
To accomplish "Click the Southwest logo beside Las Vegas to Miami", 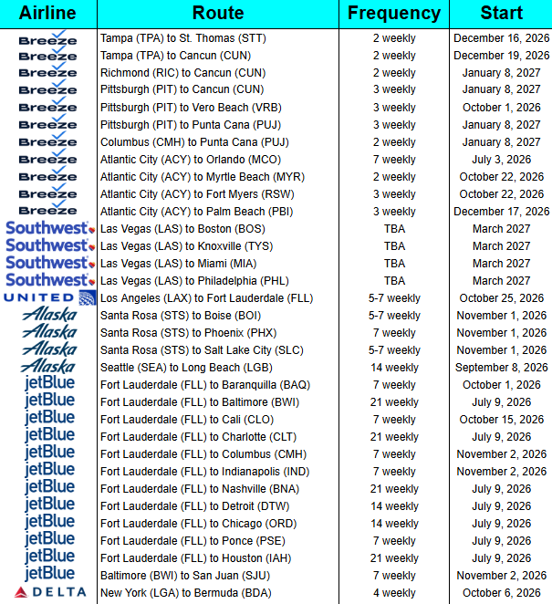I will tap(50, 263).
